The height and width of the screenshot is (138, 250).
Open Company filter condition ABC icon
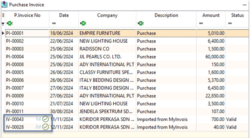[83, 23]
